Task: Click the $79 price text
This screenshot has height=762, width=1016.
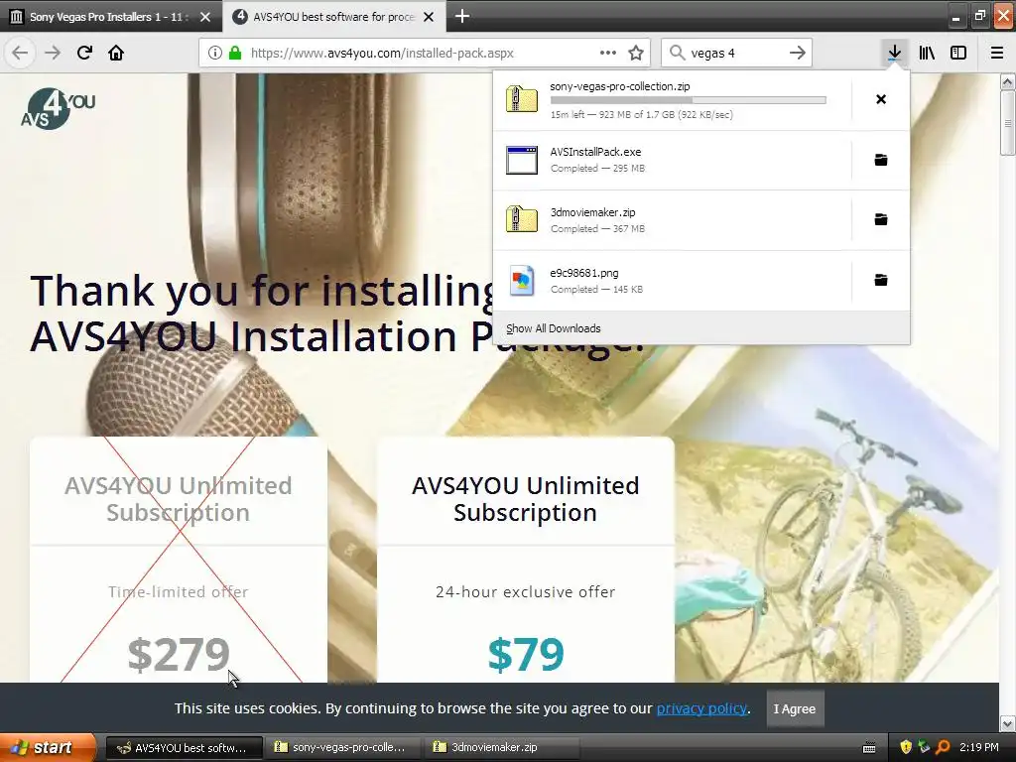Action: tap(526, 655)
